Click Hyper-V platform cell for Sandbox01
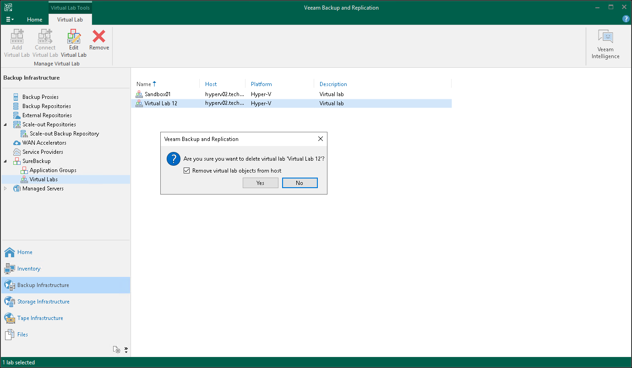 coord(261,94)
